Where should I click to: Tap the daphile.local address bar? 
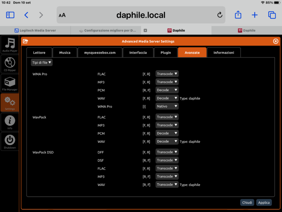141,15
